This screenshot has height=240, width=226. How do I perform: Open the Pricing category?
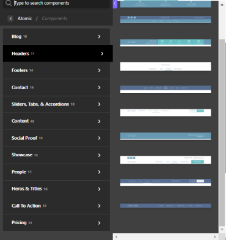(56, 223)
